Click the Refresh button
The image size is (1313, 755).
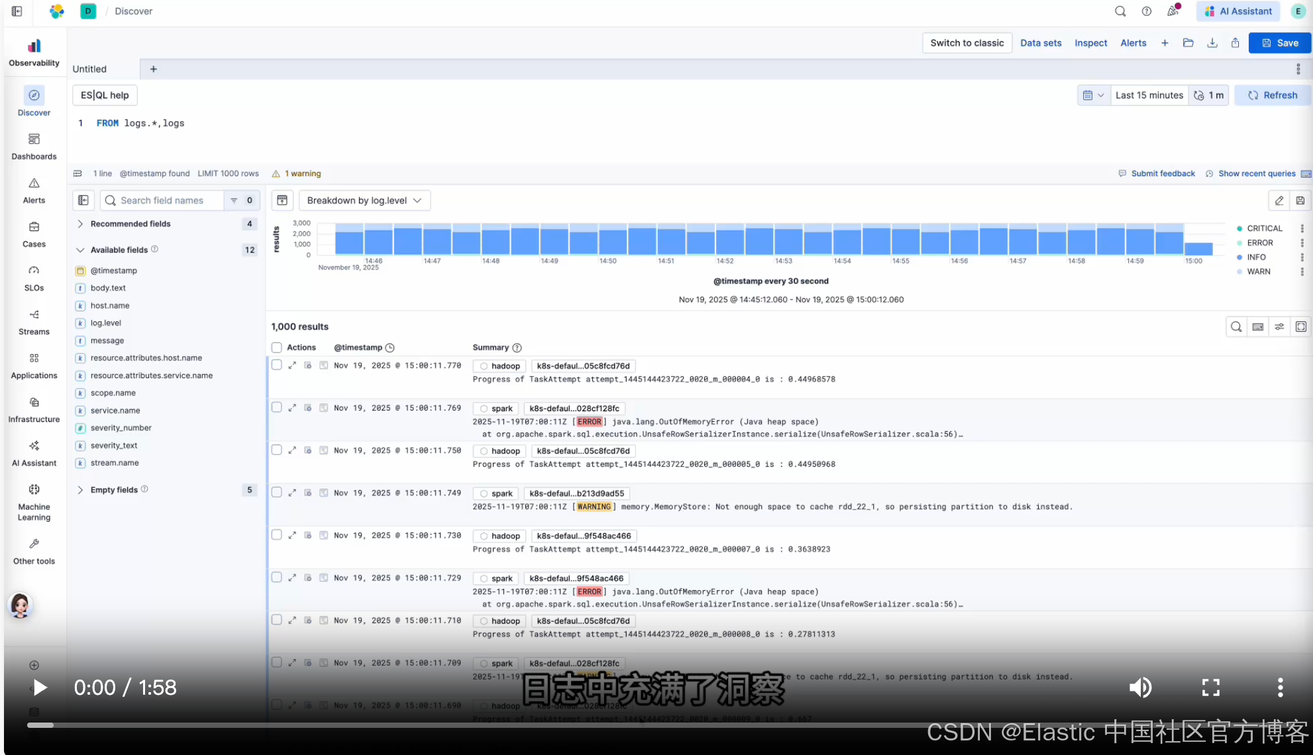(1272, 95)
